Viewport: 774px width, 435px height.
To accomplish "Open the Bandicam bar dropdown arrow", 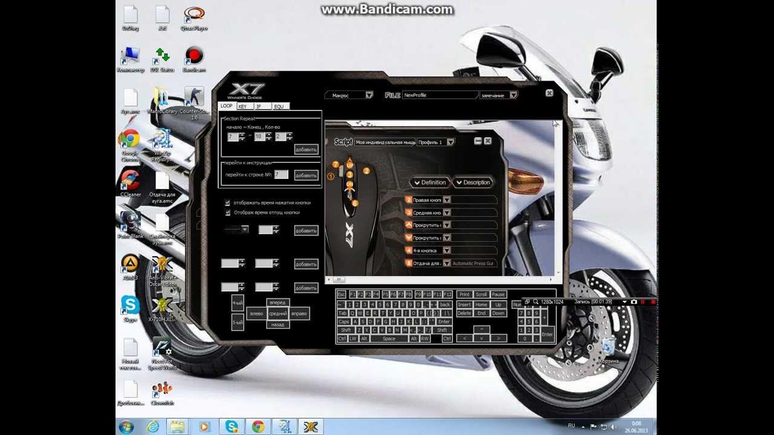I will tap(624, 301).
